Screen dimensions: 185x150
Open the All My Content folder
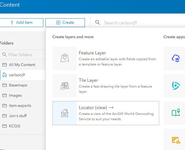tap(22, 65)
